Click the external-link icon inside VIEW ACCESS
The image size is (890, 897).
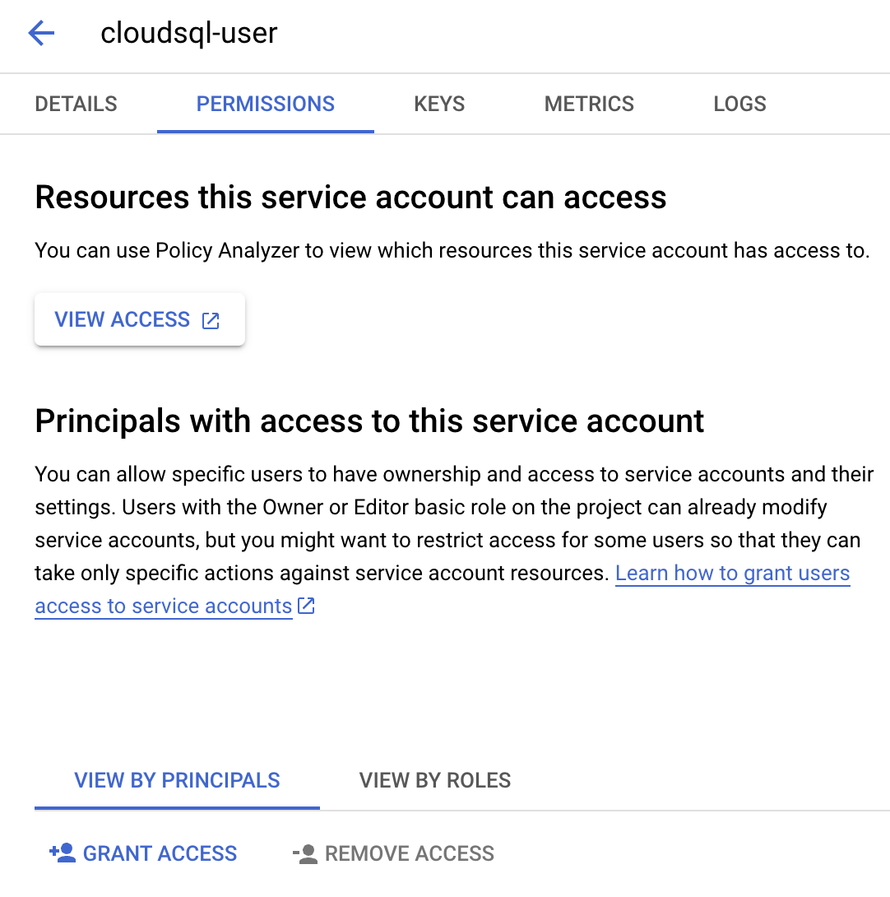[x=211, y=320]
